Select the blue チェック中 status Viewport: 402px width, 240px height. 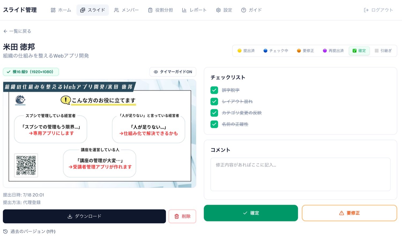pyautogui.click(x=276, y=51)
